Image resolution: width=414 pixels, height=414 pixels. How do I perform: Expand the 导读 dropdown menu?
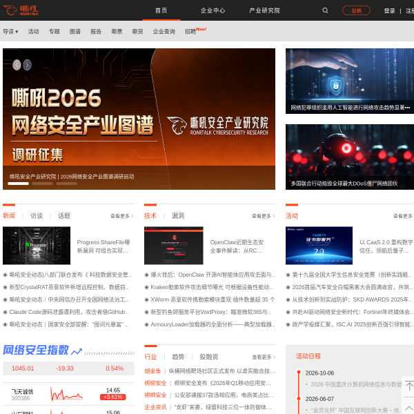pos(10,32)
